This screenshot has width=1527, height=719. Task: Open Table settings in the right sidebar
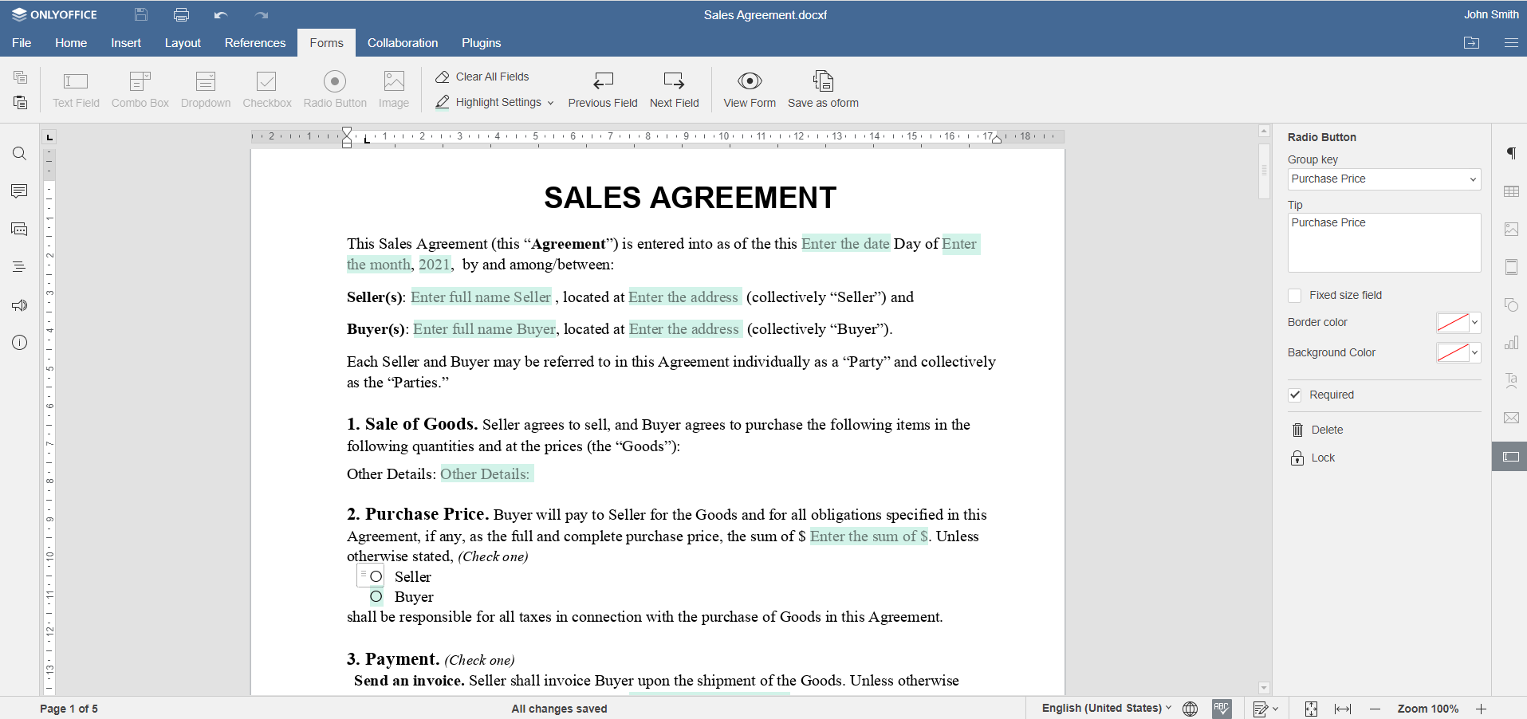(x=1511, y=191)
